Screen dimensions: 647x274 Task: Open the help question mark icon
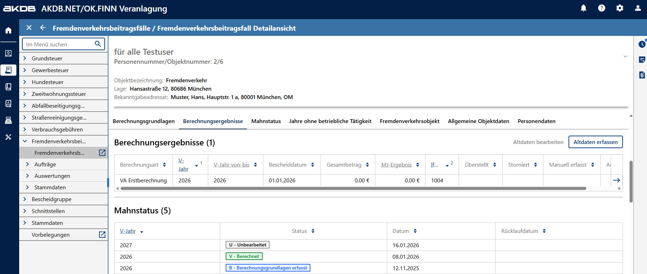(x=601, y=8)
